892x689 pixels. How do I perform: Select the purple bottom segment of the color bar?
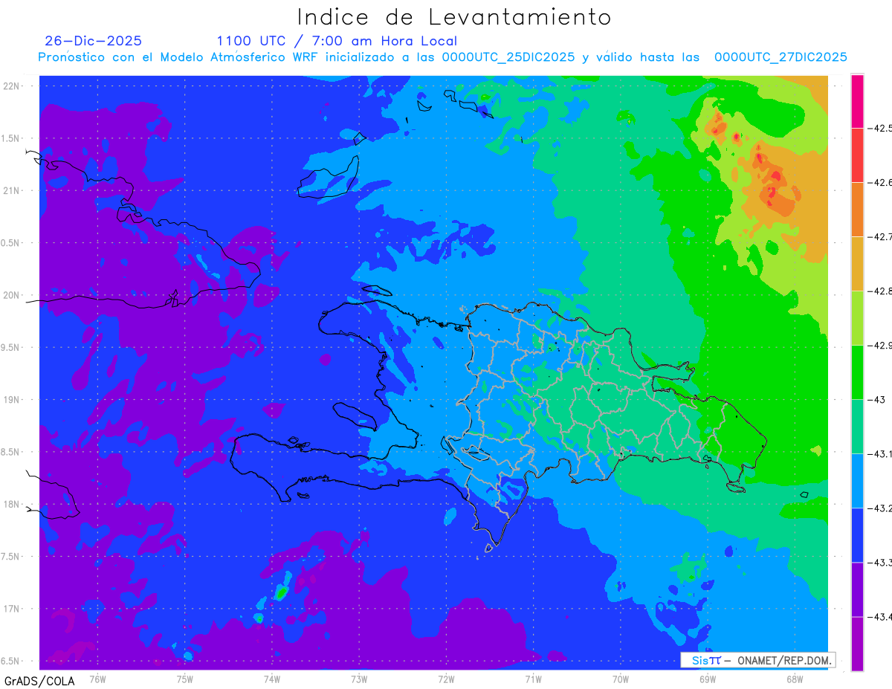pos(857,643)
